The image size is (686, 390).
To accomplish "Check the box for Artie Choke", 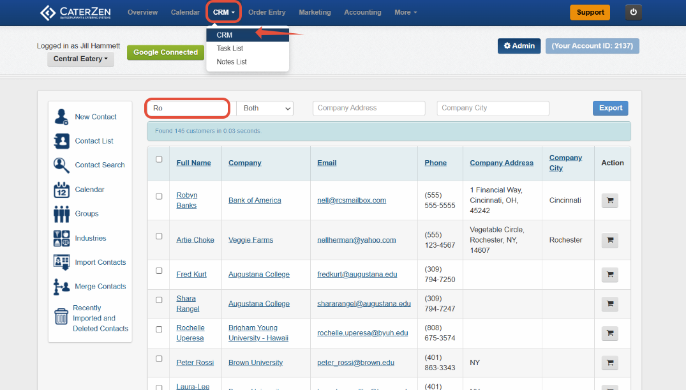I will coord(160,236).
